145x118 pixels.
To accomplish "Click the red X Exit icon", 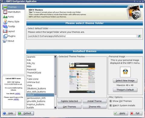I will point(132,113).
